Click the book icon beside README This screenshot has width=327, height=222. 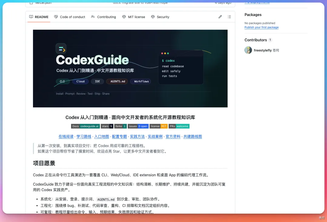click(x=31, y=17)
